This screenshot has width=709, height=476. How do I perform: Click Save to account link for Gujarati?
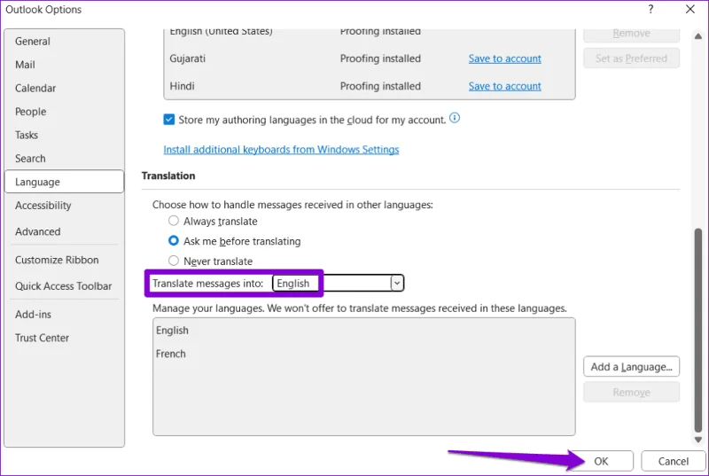click(x=504, y=59)
